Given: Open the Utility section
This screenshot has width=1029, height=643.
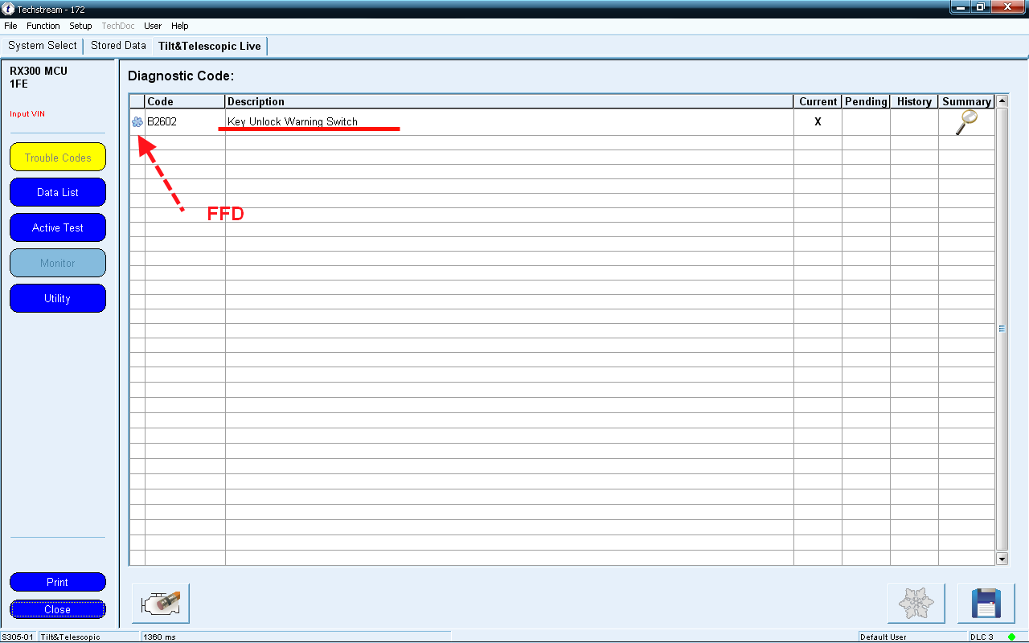Looking at the screenshot, I should pos(58,298).
